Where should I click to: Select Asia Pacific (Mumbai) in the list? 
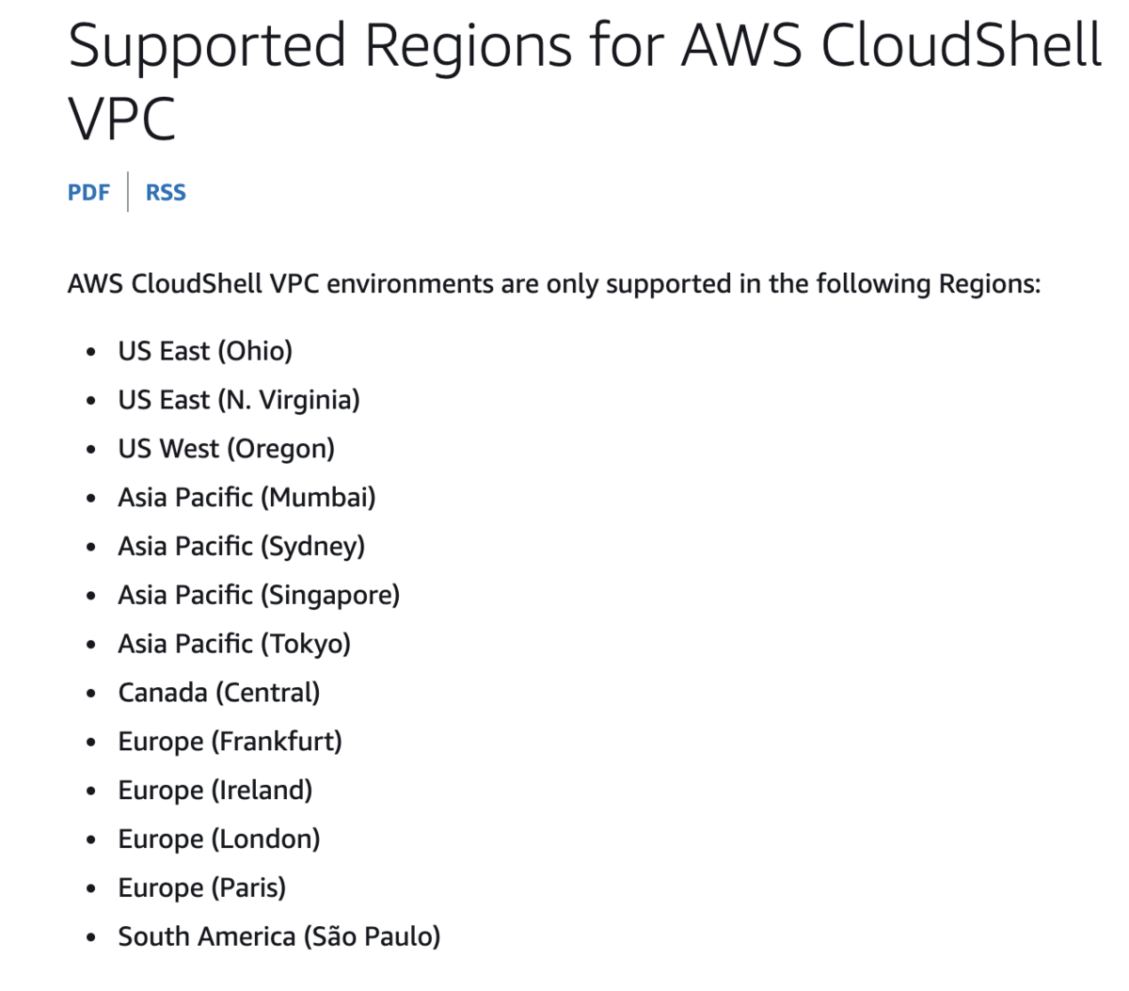point(246,498)
